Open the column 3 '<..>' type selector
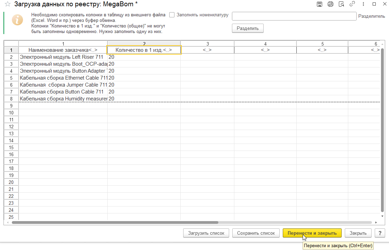The height and width of the screenshot is (251, 389). pos(207,50)
